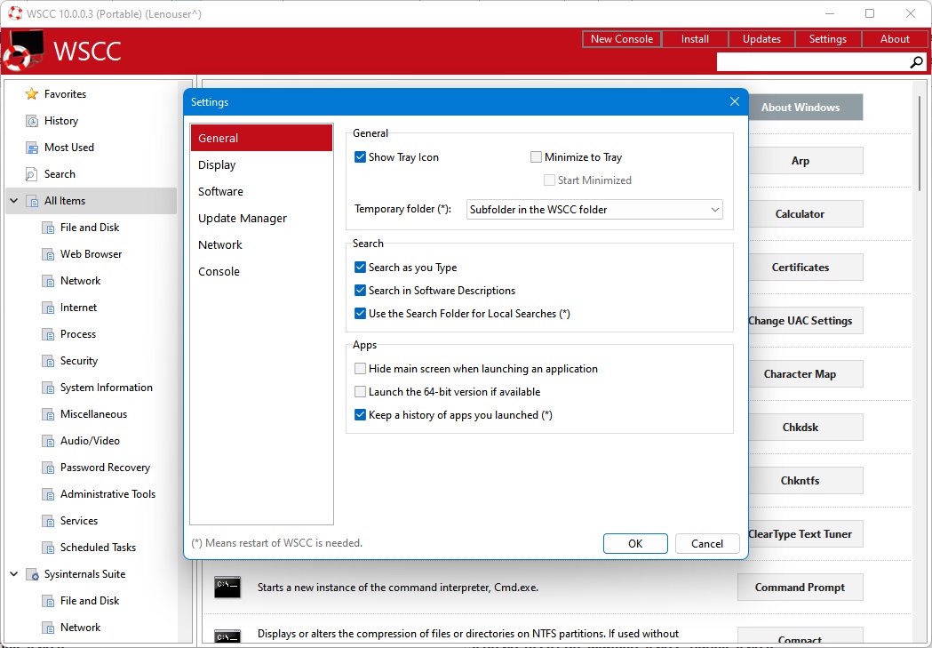The image size is (932, 648).
Task: Click the Chkntfs button
Action: 805,480
